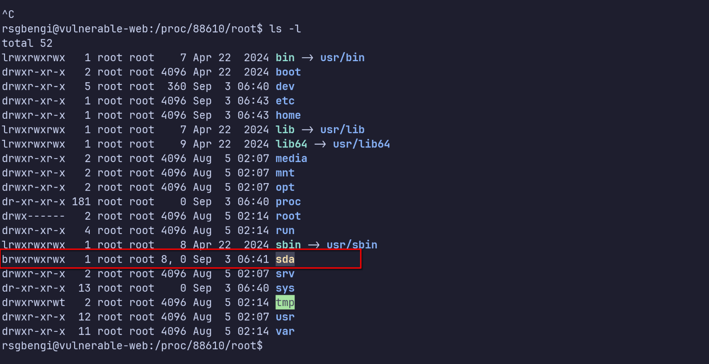The width and height of the screenshot is (709, 364).
Task: Click the opt directory name
Action: 285,188
